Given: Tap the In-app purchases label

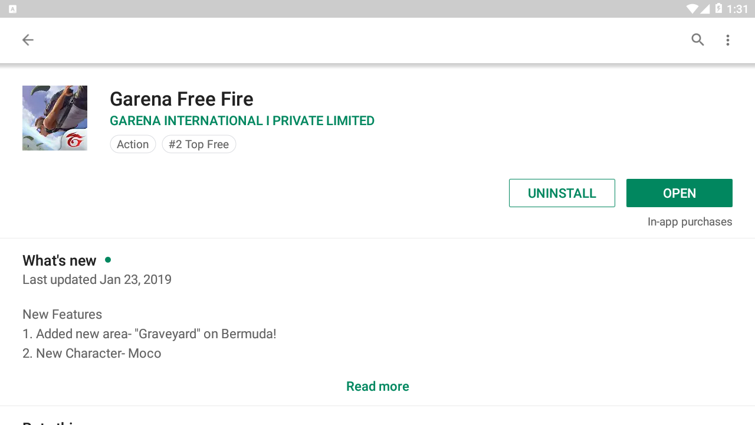Looking at the screenshot, I should coord(690,222).
